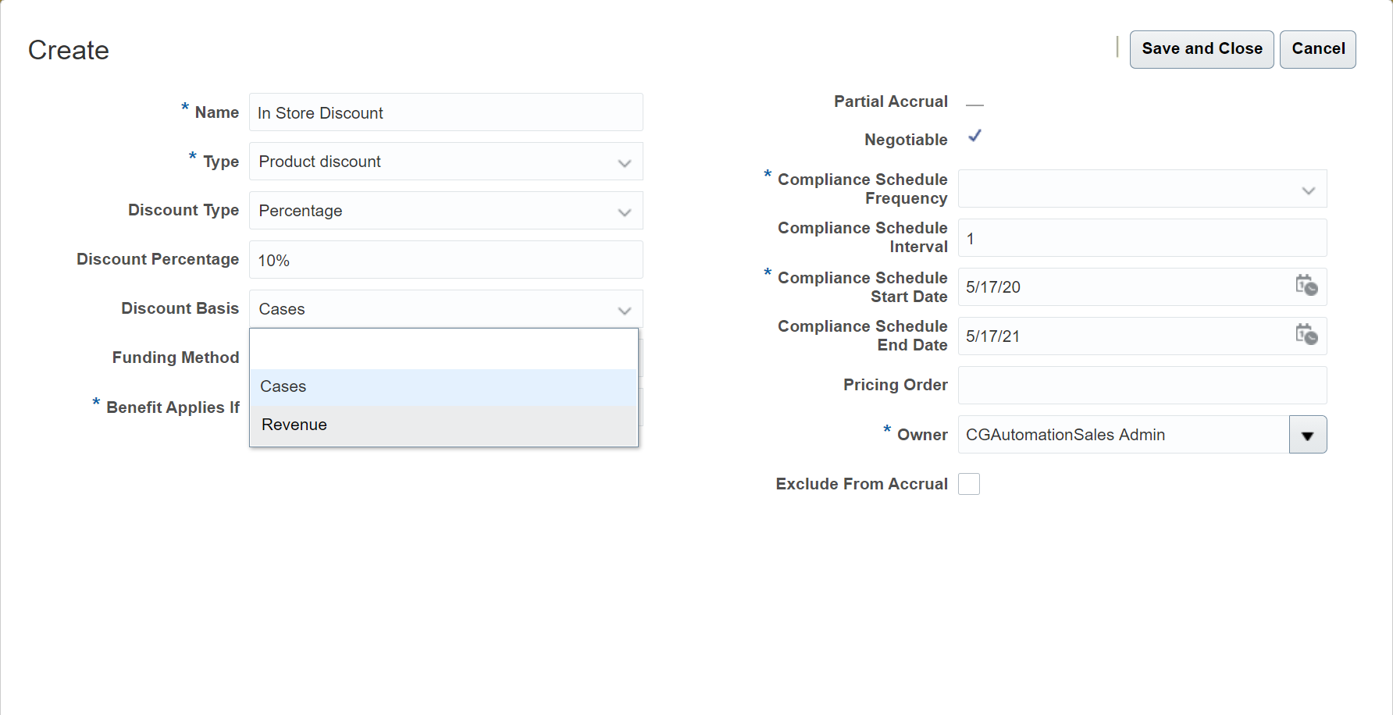Image resolution: width=1393 pixels, height=715 pixels.
Task: Collapse the Discount Basis dropdown chevron
Action: (x=624, y=310)
